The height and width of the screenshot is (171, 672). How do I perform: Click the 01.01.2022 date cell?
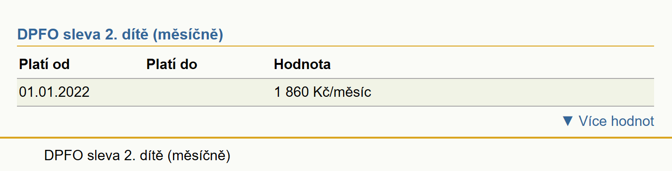pos(54,92)
